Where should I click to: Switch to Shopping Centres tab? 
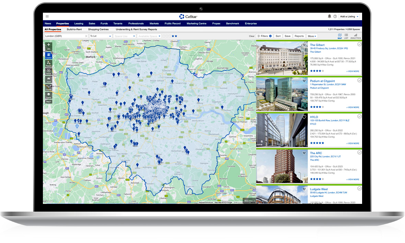click(x=98, y=30)
